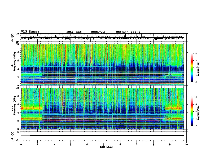Click the '1' tick on the time axis
The height and width of the screenshot is (162, 210).
point(37,145)
